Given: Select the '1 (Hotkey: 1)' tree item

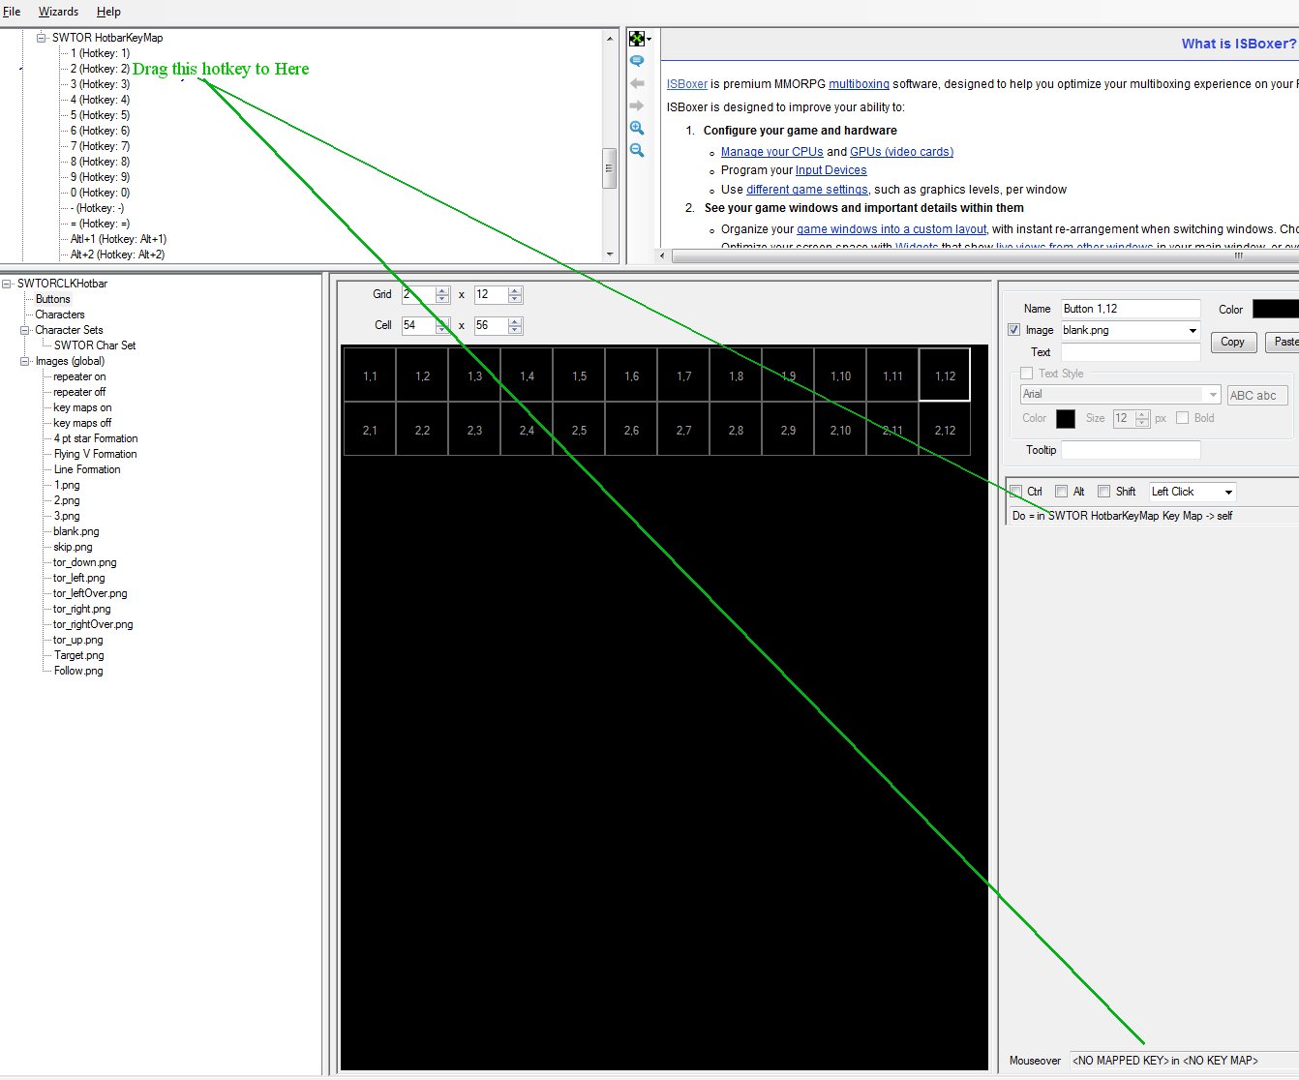Looking at the screenshot, I should (100, 53).
